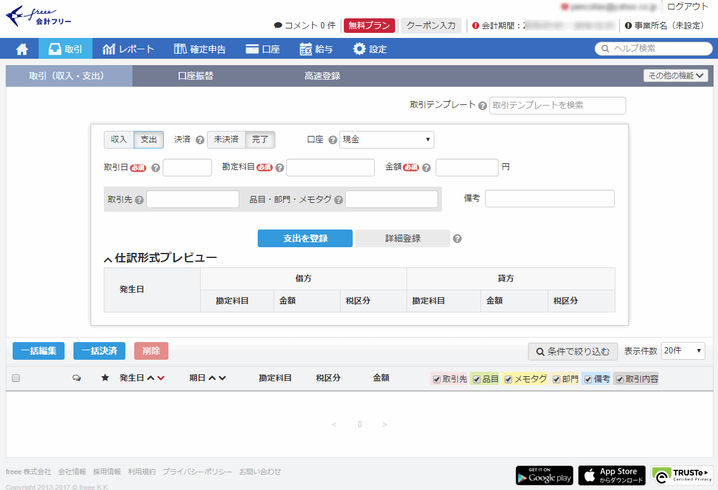Image resolution: width=718 pixels, height=490 pixels.
Task: Toggle the 品目 column checkbox
Action: pyautogui.click(x=477, y=379)
